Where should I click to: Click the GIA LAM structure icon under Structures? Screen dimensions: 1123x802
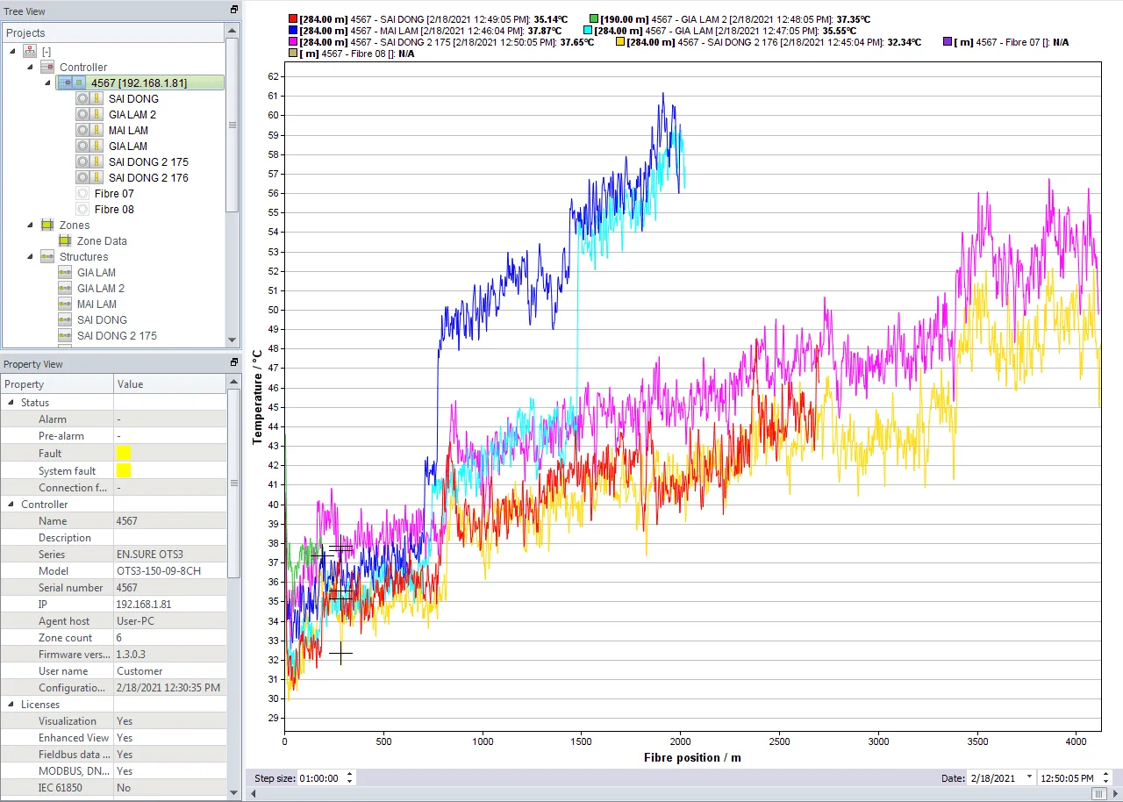click(x=65, y=273)
